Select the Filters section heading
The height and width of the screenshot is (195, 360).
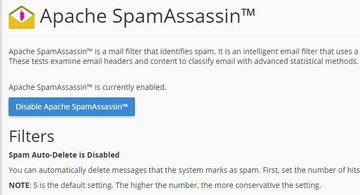coord(31,136)
